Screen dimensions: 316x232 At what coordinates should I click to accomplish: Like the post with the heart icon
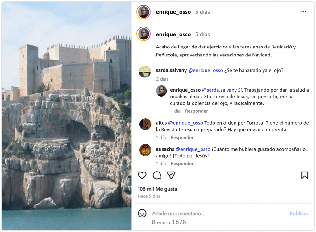[x=142, y=175]
